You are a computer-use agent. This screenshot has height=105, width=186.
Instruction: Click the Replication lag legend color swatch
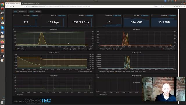point(99,94)
